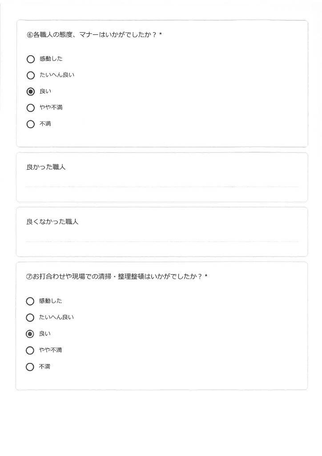Click the 良くなかった職人 answer field
The height and width of the screenshot is (456, 322).
click(x=162, y=238)
